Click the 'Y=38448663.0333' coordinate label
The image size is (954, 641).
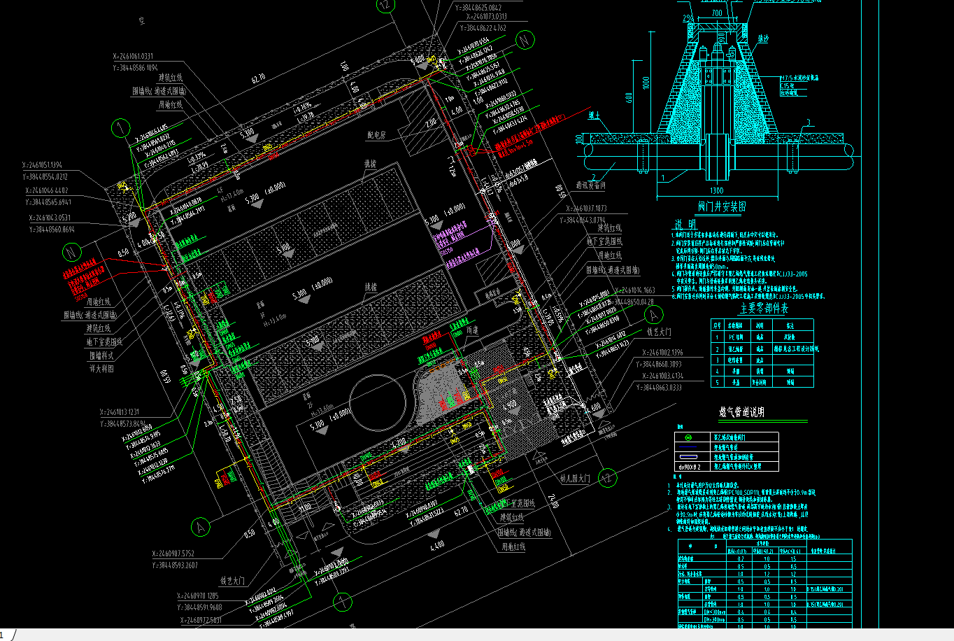[x=659, y=387]
